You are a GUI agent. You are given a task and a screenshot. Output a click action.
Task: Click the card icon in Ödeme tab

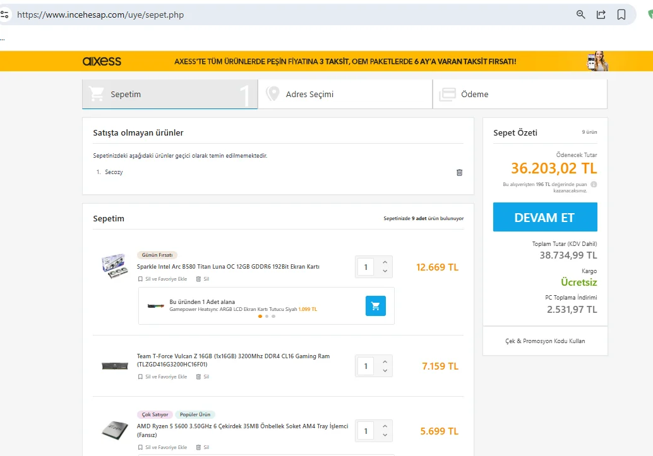pos(447,95)
